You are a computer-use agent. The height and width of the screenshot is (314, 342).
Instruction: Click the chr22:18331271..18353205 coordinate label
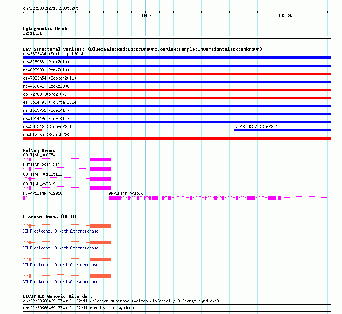point(51,8)
